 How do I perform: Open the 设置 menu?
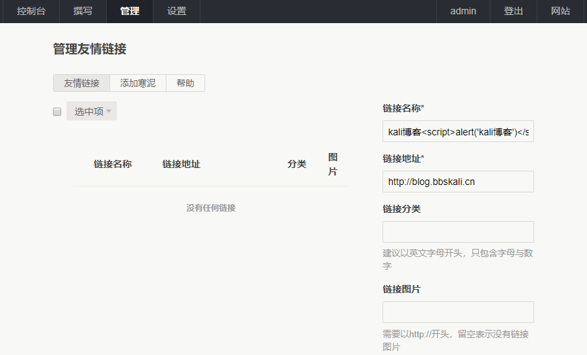click(x=177, y=12)
